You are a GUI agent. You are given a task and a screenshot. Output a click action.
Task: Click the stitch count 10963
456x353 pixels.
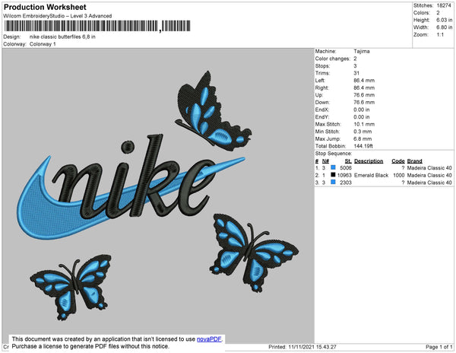[x=344, y=175]
